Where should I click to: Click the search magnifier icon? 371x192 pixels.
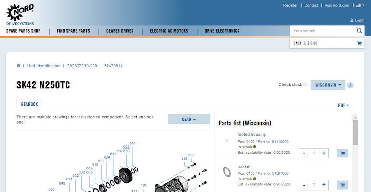(359, 31)
